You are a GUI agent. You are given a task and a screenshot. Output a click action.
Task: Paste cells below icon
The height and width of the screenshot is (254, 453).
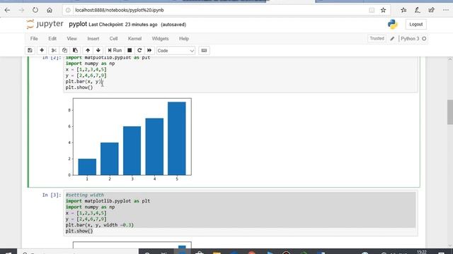(75, 50)
